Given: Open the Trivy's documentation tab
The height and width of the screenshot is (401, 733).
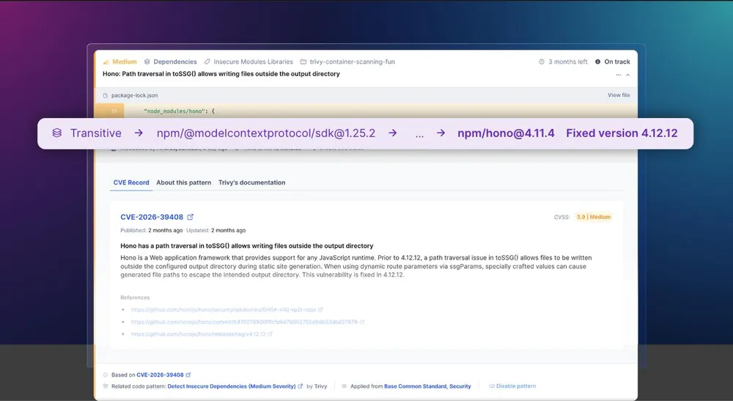Looking at the screenshot, I should point(252,183).
